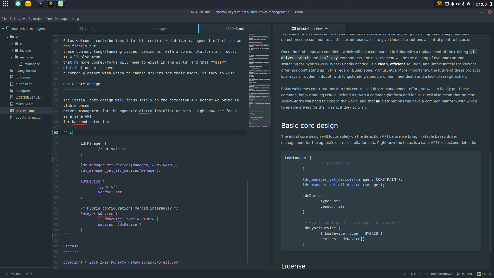Open configure.ac in the tree
The width and height of the screenshot is (494, 278).
click(25, 91)
